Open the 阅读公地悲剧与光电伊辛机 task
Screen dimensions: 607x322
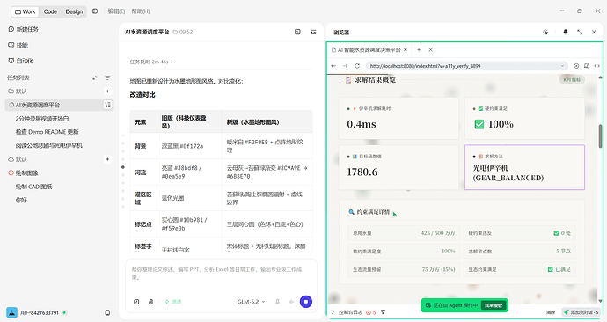tap(48, 145)
